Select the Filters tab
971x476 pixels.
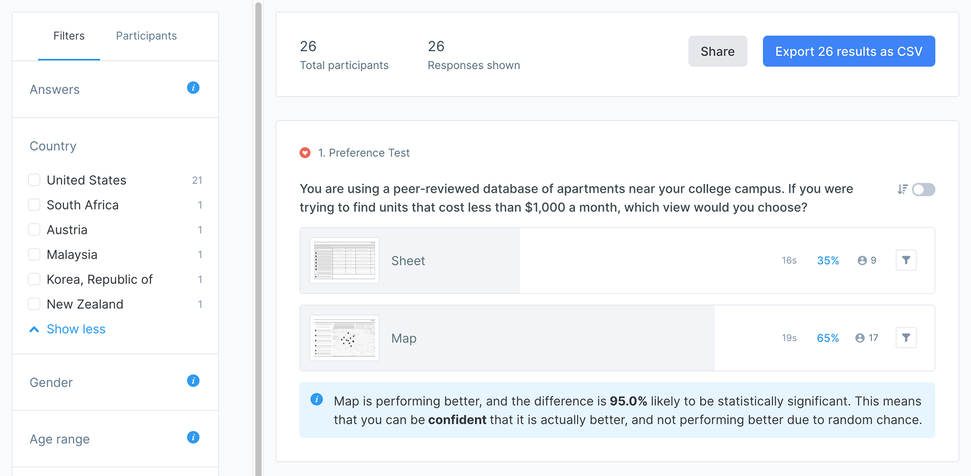click(x=69, y=36)
